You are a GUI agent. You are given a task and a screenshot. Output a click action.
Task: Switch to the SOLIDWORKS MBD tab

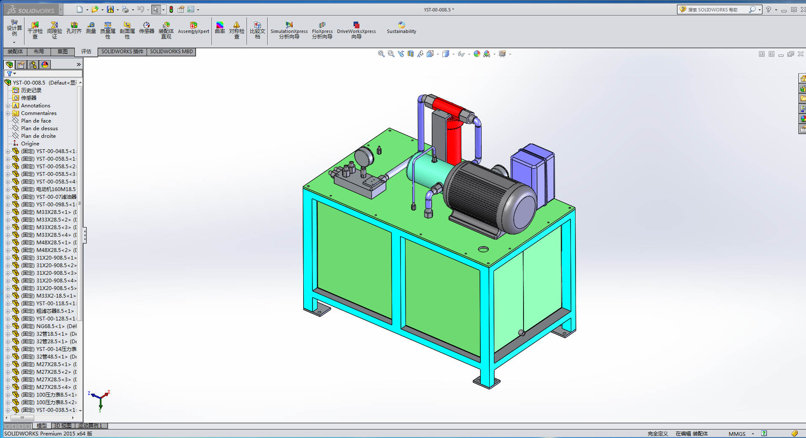171,52
